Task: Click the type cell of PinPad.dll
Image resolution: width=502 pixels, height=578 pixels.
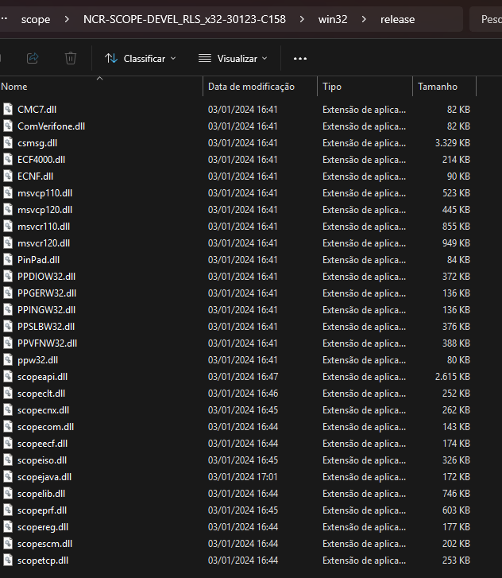Action: click(365, 260)
